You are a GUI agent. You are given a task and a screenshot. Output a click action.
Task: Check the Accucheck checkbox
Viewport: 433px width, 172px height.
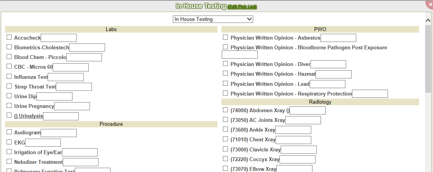pyautogui.click(x=9, y=37)
